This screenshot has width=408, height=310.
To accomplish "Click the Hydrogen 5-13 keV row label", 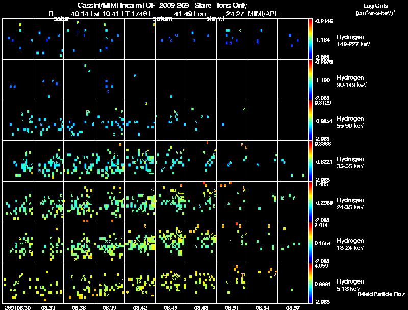I will [350, 285].
